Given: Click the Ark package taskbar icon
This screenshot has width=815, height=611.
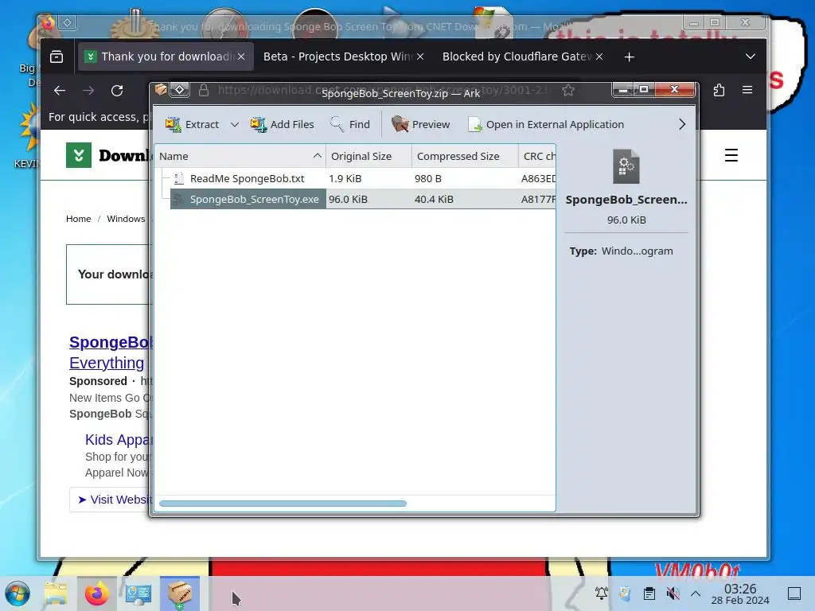Looking at the screenshot, I should coord(179,593).
